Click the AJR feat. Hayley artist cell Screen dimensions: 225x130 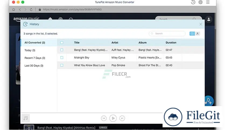coord(123,50)
